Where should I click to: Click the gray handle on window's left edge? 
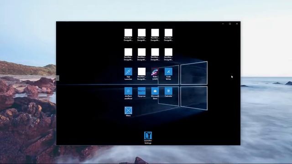(57, 78)
